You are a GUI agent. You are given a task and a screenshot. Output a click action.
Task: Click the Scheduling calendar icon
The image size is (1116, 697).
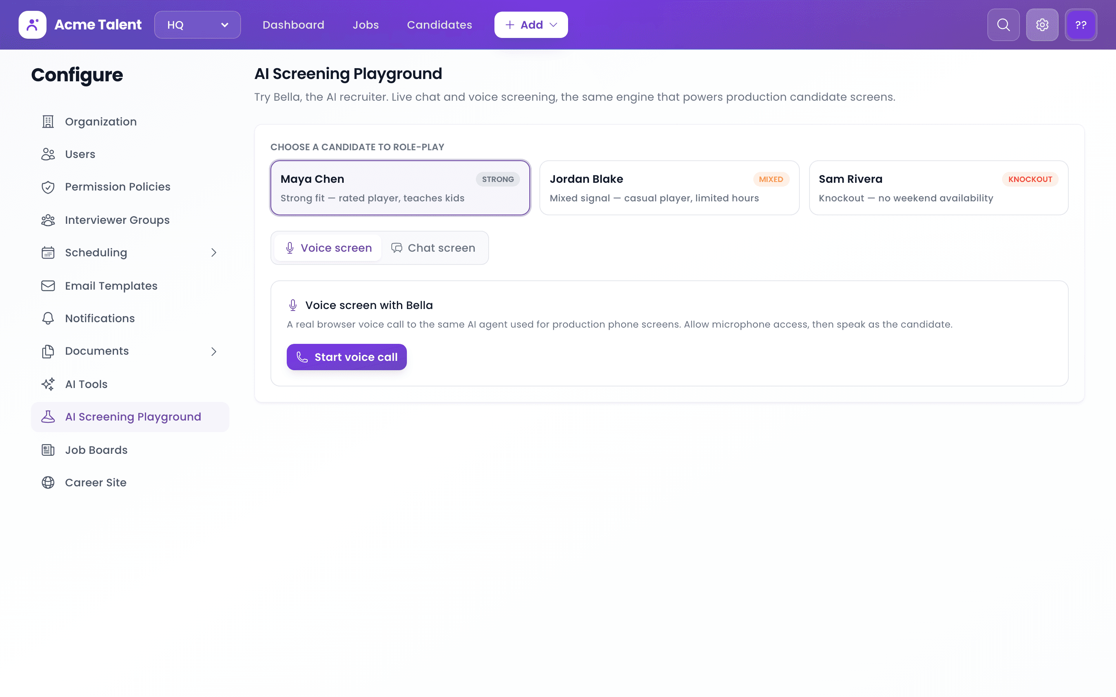48,252
